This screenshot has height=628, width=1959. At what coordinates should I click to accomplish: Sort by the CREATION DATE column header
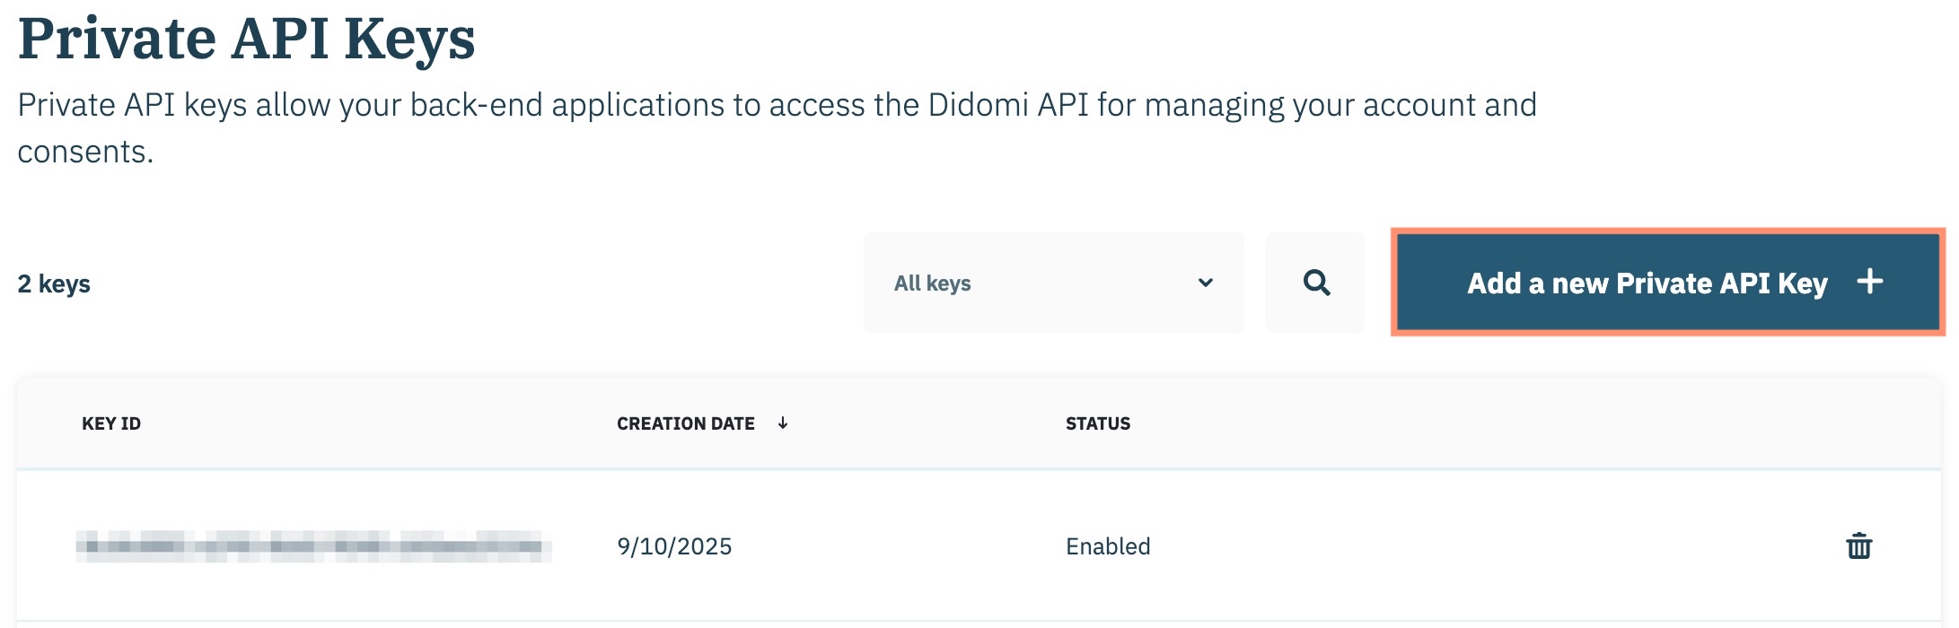tap(685, 423)
